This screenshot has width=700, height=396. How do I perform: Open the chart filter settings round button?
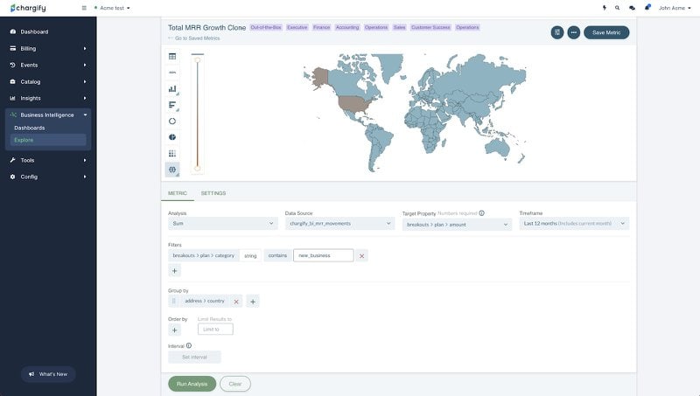pos(557,32)
